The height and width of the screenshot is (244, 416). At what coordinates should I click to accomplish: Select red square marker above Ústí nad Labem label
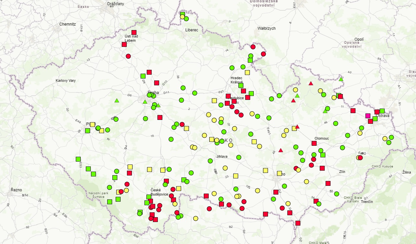134,32
